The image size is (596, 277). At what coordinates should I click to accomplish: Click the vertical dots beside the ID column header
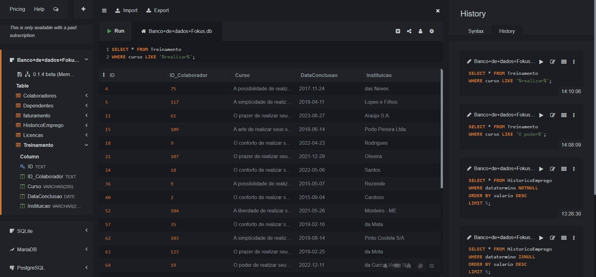click(104, 75)
